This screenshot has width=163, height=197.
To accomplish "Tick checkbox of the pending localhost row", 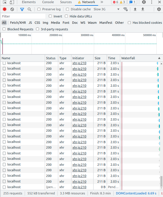I will (4, 187).
